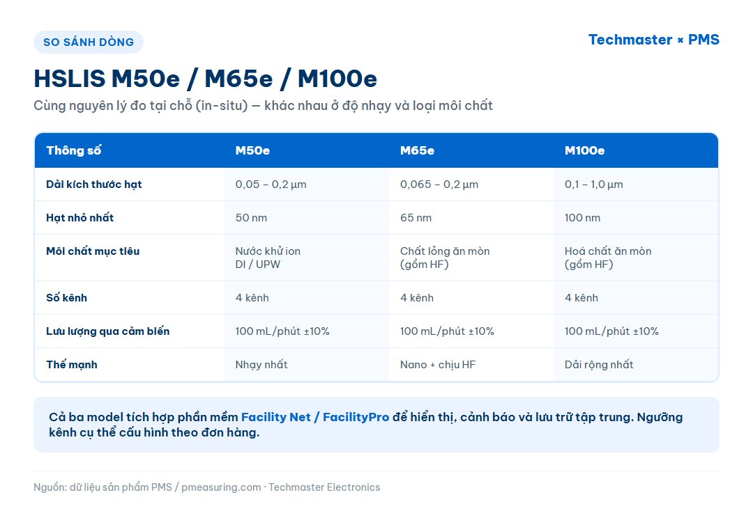Select the Thế mạnh row label
This screenshot has height=527, width=753.
[72, 364]
